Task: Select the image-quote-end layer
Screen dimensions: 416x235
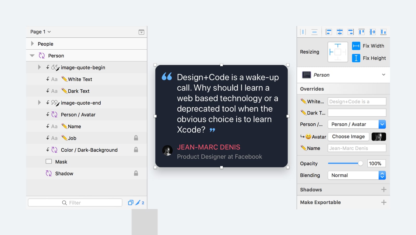Action: [x=86, y=103]
